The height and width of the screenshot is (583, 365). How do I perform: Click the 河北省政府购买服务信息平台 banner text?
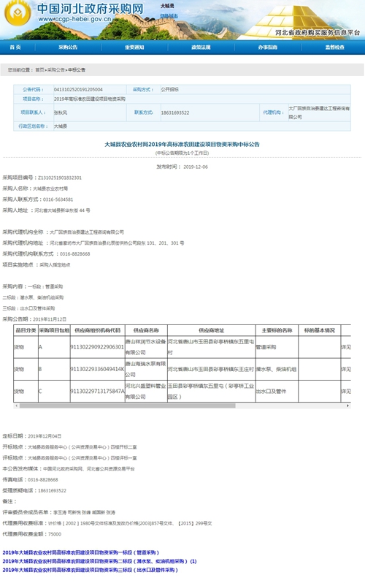[x=318, y=33]
